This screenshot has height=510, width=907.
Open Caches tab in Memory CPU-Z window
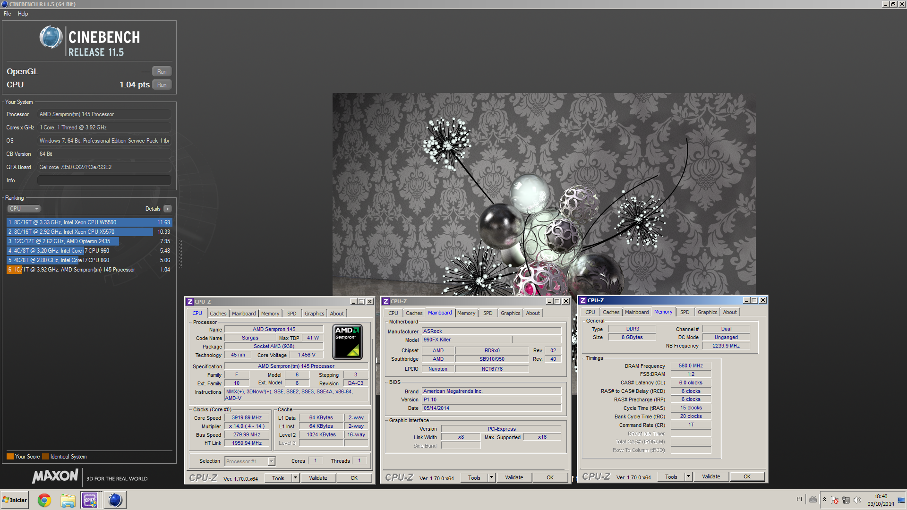pos(611,312)
